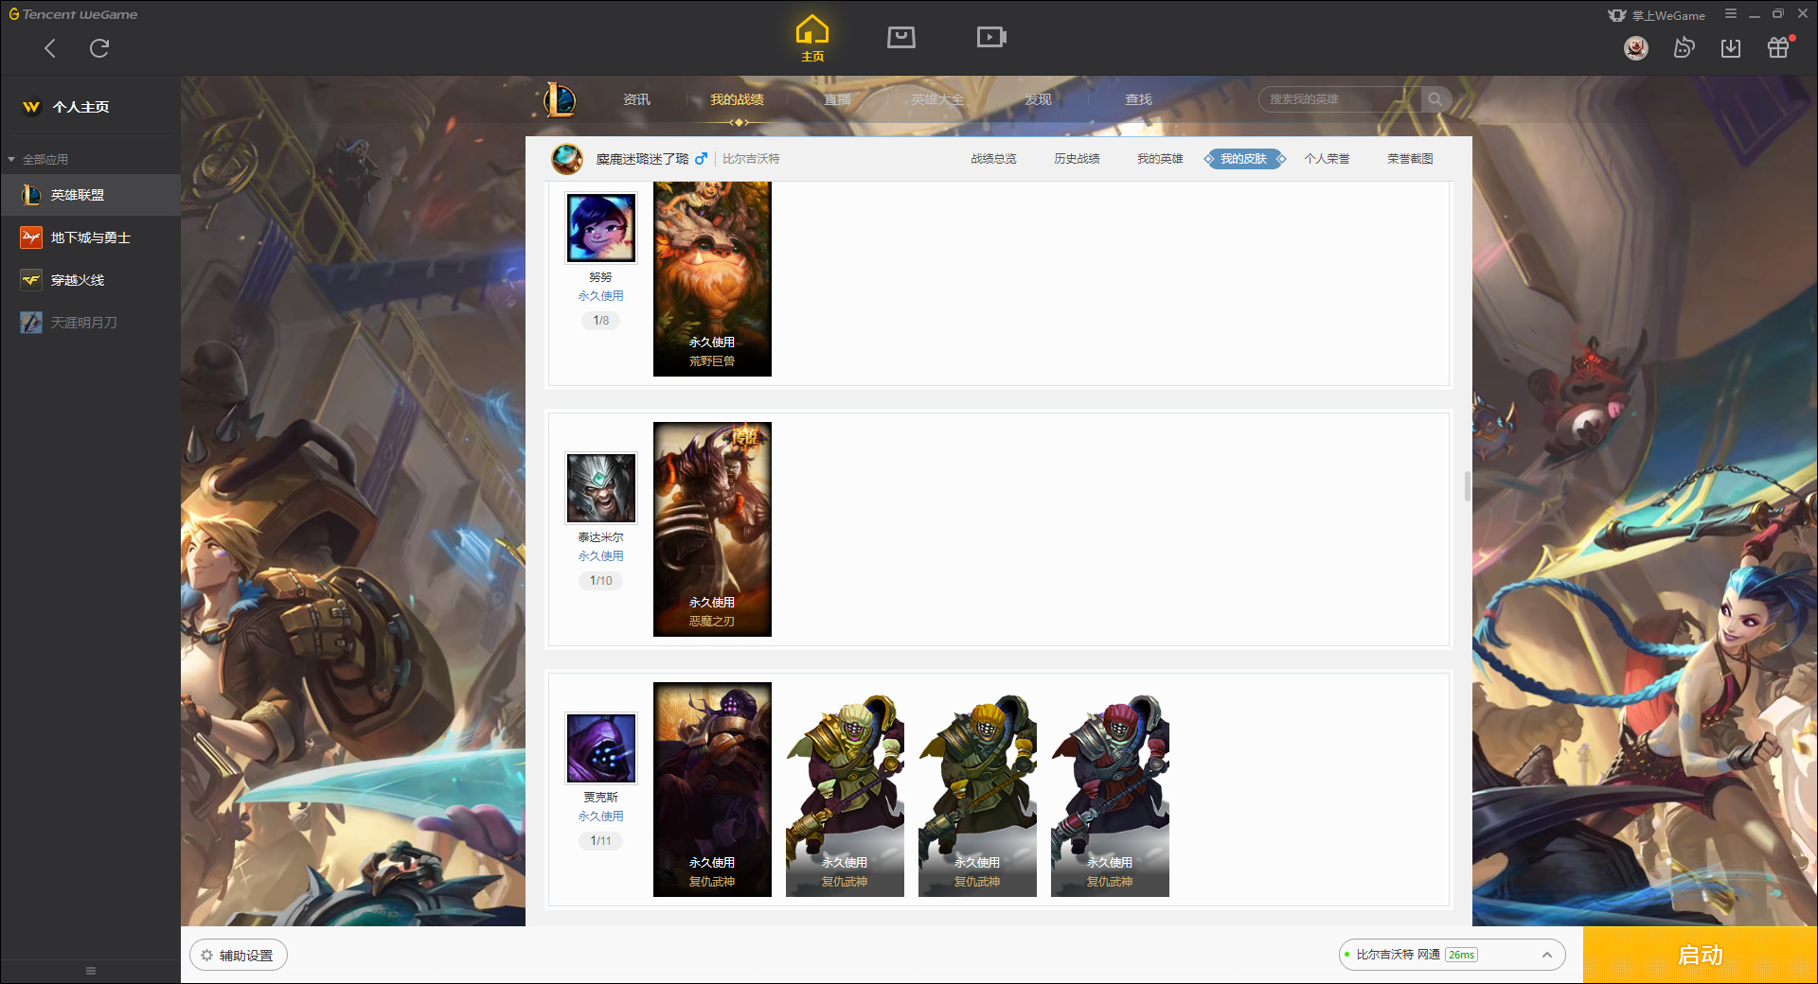Refresh the page with the reload icon

pos(99,48)
